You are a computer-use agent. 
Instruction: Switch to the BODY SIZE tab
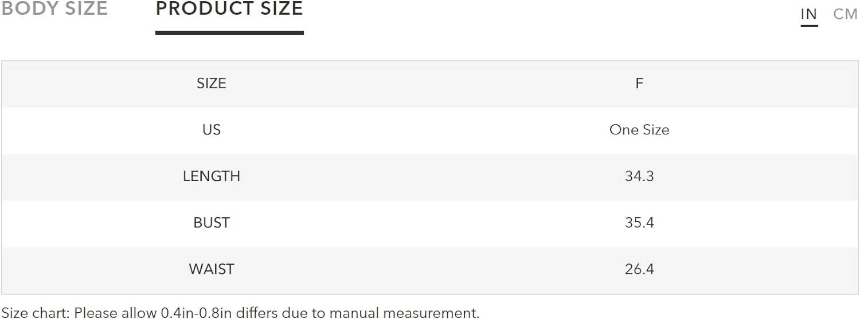click(x=54, y=9)
